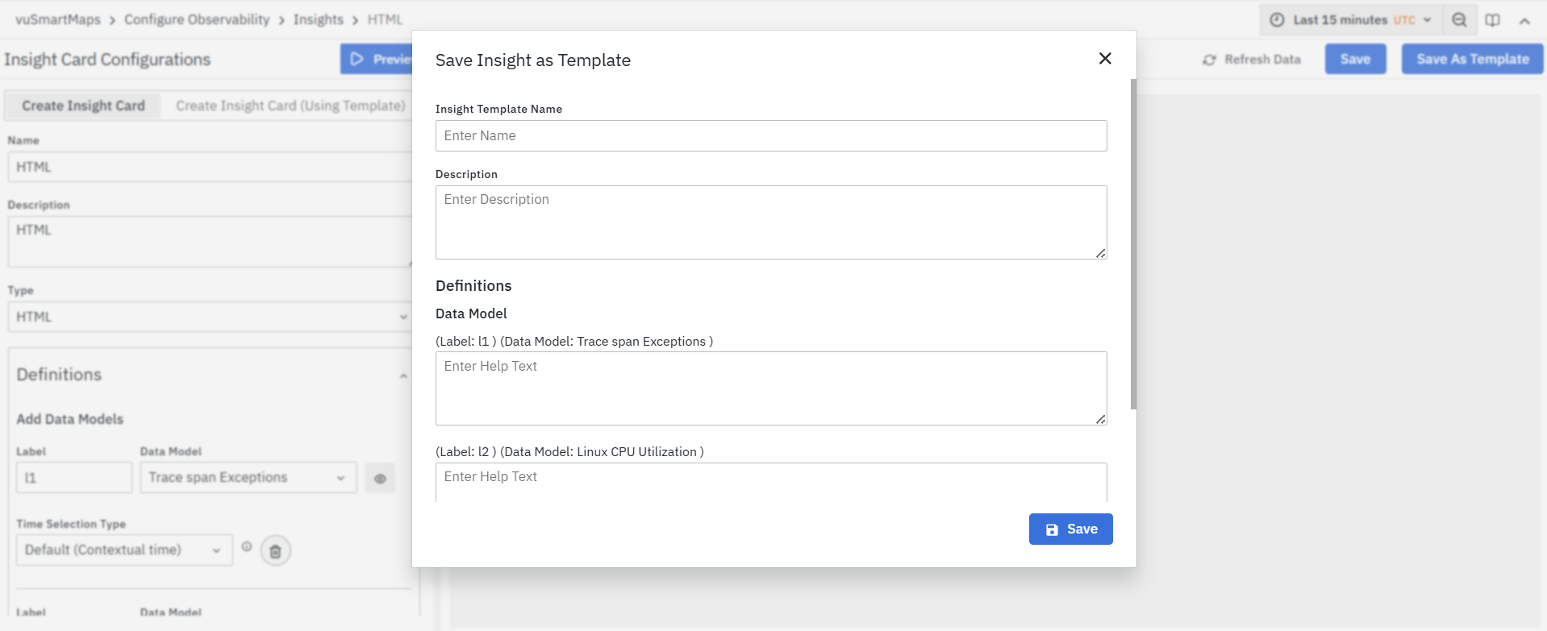Screen dimensions: 1547x631
Task: Click the Save As Template button
Action: (1472, 59)
